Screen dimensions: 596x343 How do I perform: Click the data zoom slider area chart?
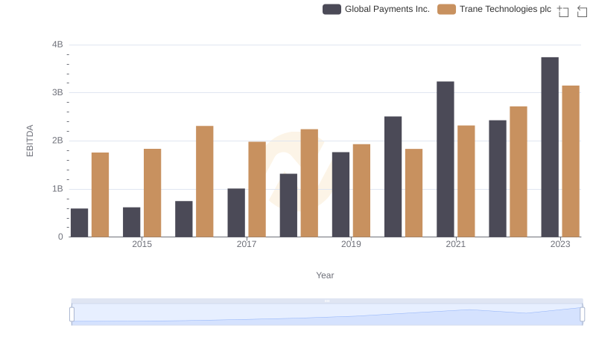coord(327,314)
